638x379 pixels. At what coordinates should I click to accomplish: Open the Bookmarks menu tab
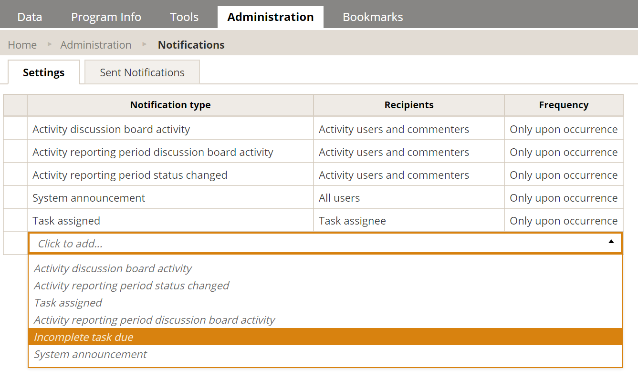pos(373,17)
